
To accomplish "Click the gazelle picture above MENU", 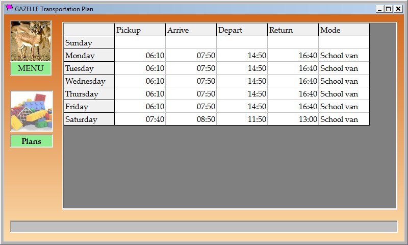I will [x=31, y=41].
